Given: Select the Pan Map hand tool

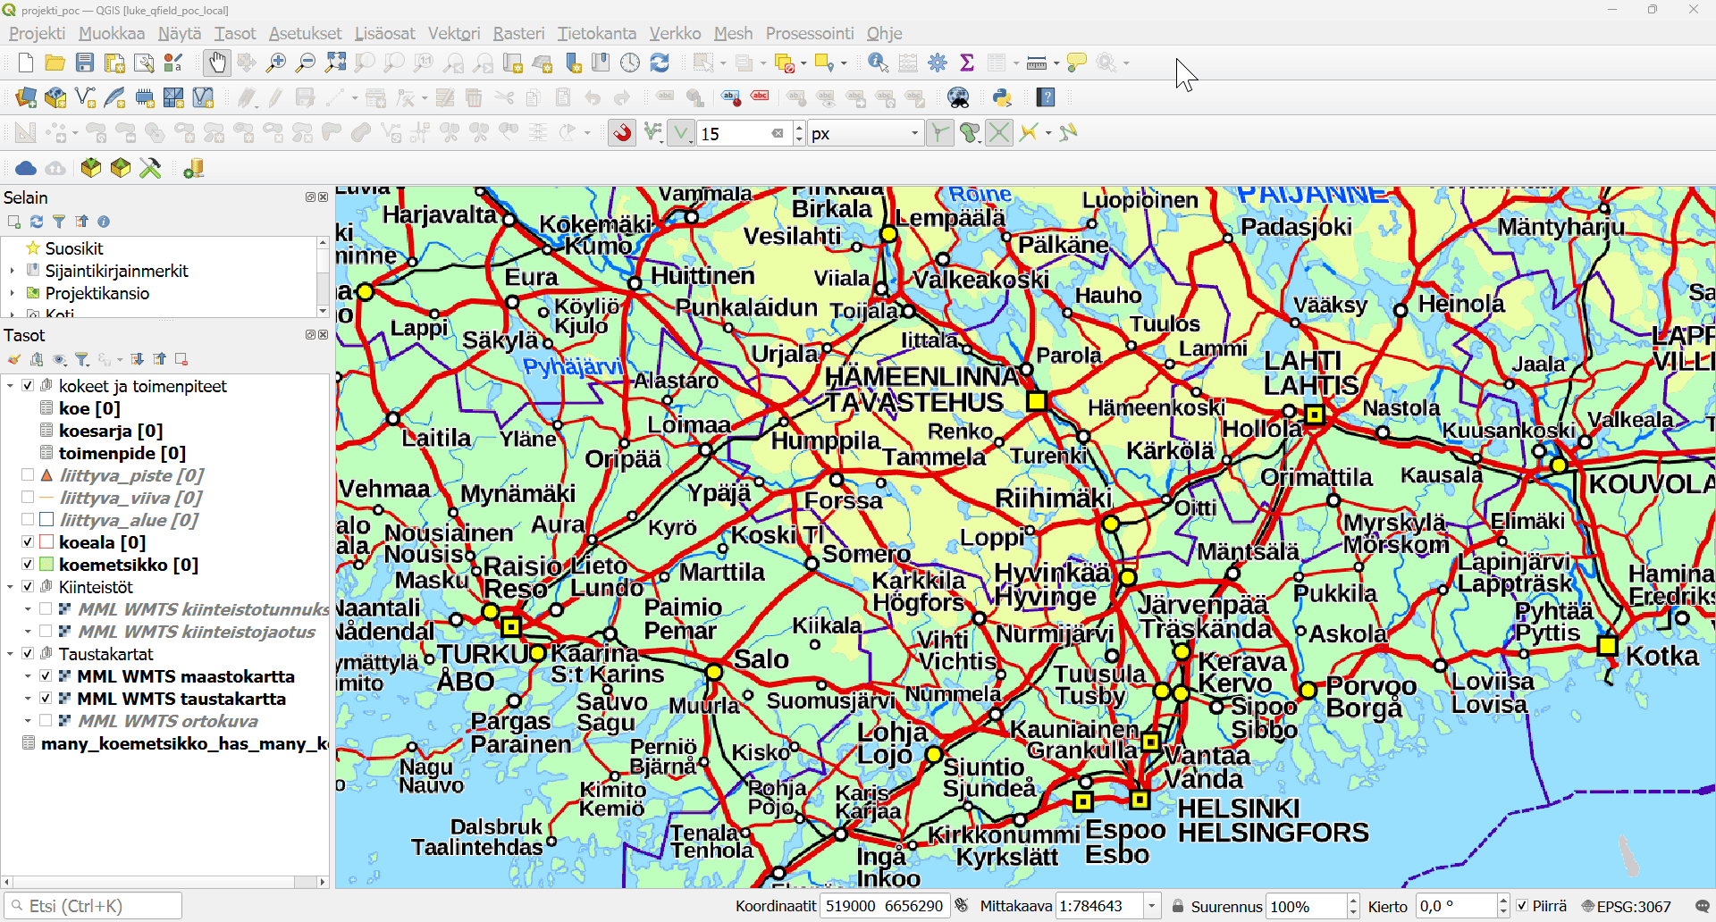Looking at the screenshot, I should tap(217, 63).
